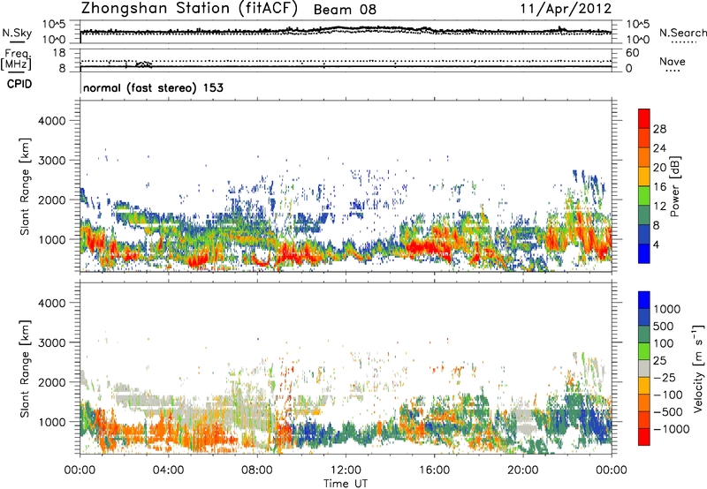The width and height of the screenshot is (707, 489).
Task: Click the power colorbar '20' label
Action: 659,168
